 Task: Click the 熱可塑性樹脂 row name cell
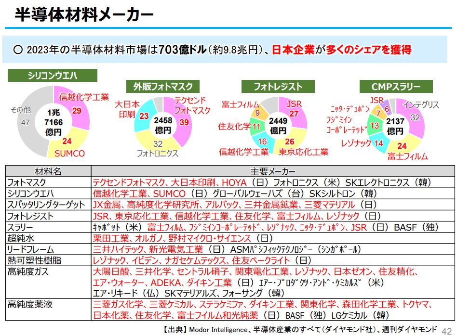point(48,260)
